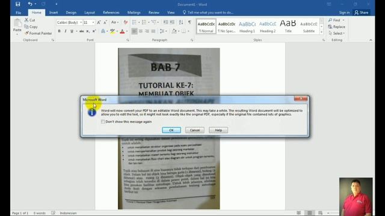Click the Sort A-Z icon
Screen dimensions: 385x216
coord(181,22)
